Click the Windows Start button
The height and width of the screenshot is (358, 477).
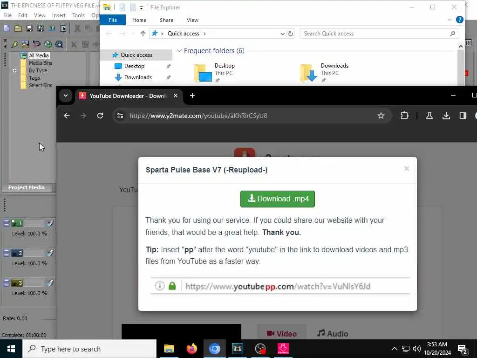pos(11,349)
